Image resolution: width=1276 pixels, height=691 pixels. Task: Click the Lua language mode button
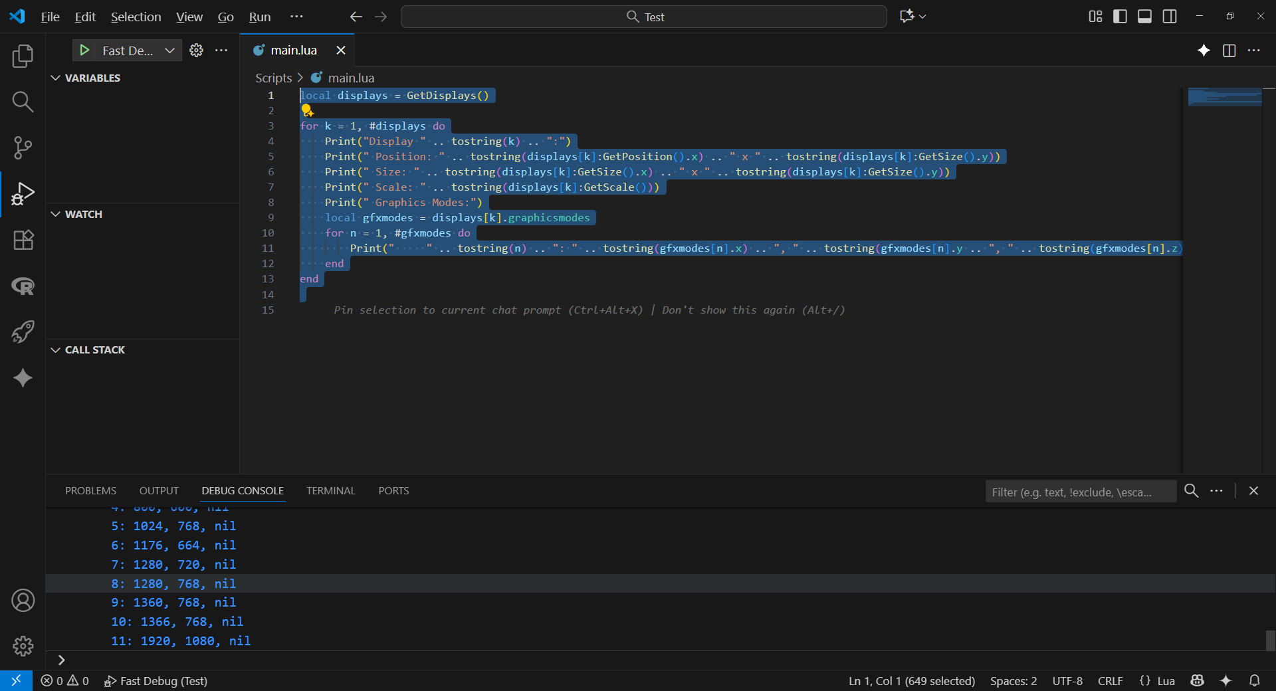[x=1165, y=681]
